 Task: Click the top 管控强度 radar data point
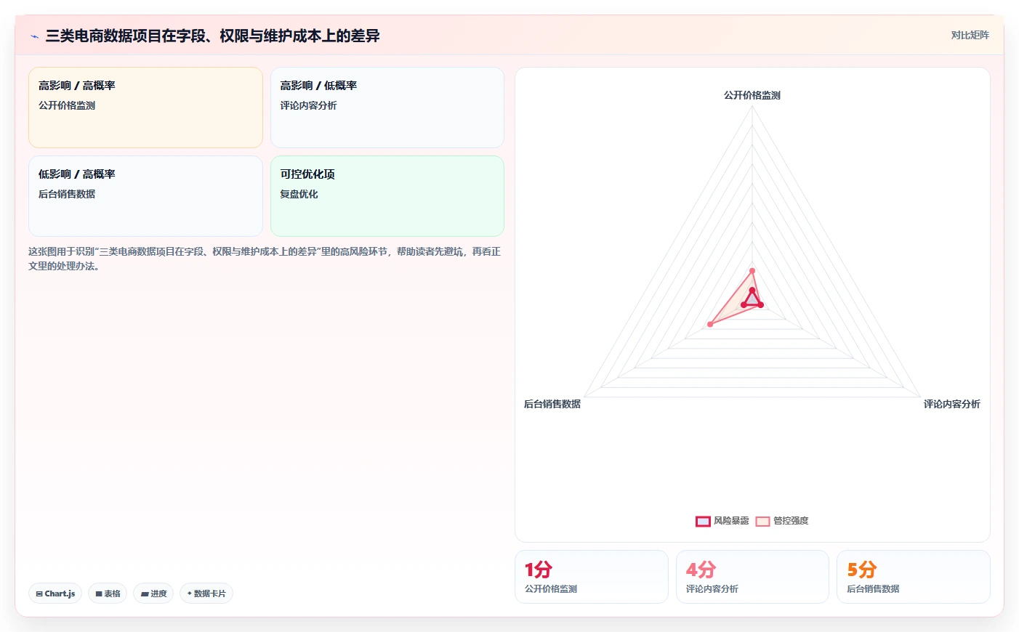(752, 271)
